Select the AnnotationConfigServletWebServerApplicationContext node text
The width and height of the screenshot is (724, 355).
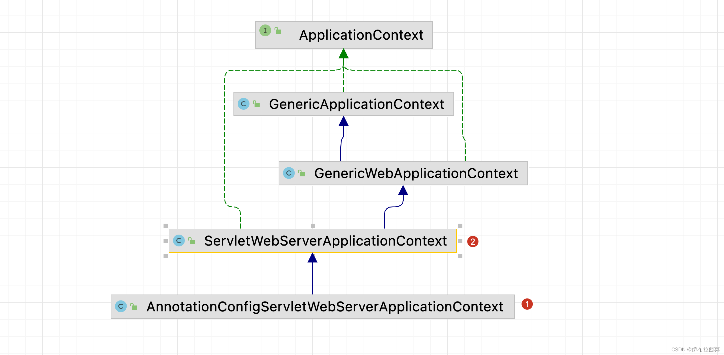[325, 307]
